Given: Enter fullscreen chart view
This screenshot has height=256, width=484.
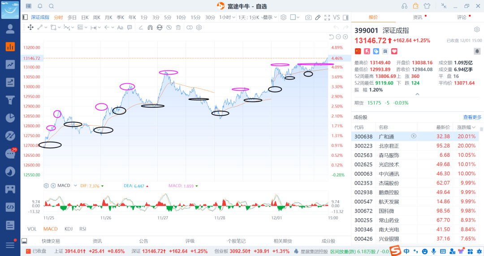Looking at the screenshot, I should click(327, 17).
